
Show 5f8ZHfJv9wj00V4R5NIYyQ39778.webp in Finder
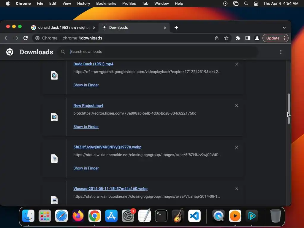coord(86,168)
